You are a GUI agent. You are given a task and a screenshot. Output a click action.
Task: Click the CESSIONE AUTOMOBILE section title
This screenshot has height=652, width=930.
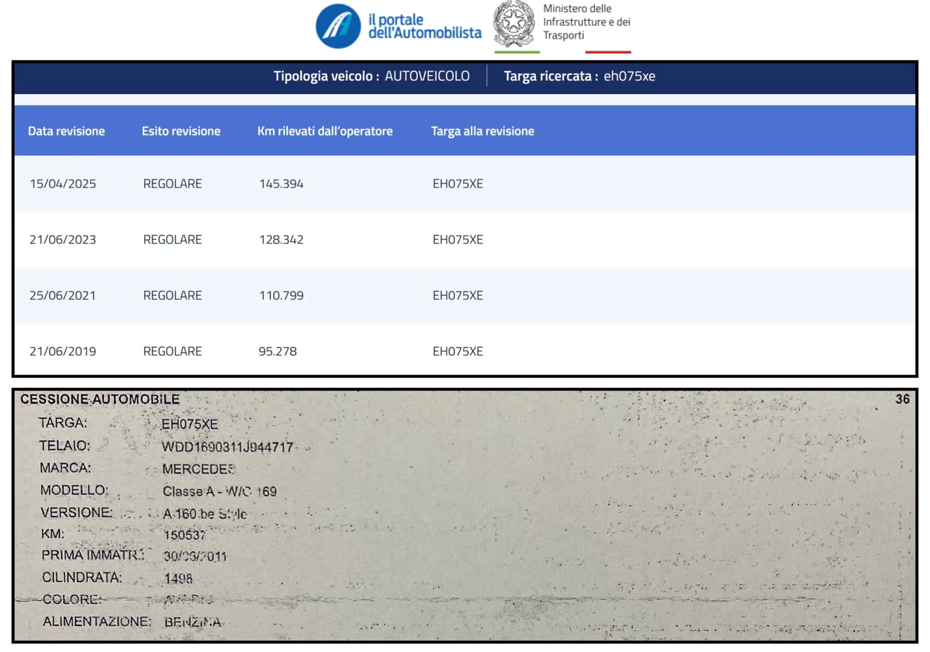tap(98, 399)
